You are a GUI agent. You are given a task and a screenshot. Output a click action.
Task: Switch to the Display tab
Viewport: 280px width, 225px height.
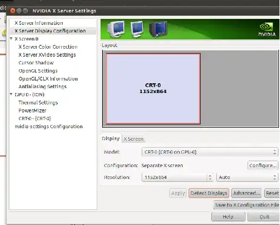111,138
